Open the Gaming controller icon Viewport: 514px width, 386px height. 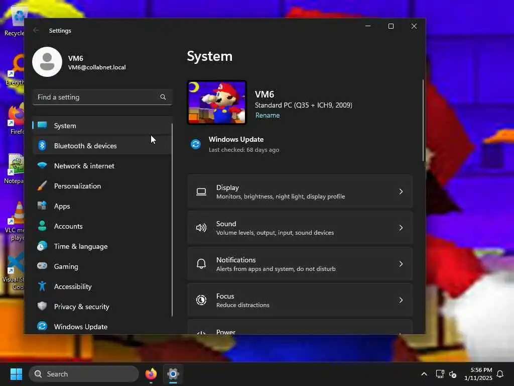click(x=42, y=266)
